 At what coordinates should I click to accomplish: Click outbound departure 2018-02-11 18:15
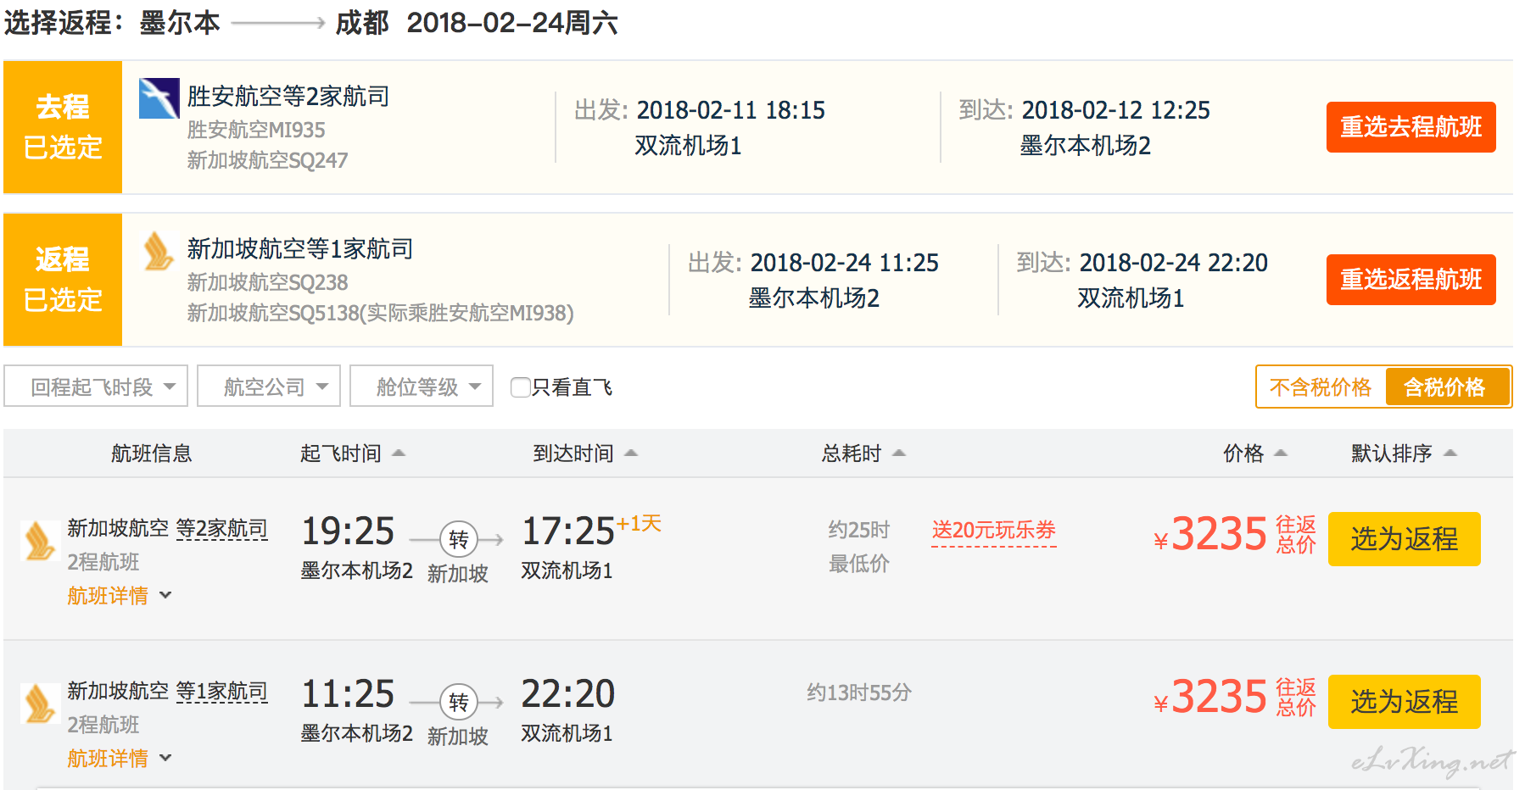pos(731,110)
